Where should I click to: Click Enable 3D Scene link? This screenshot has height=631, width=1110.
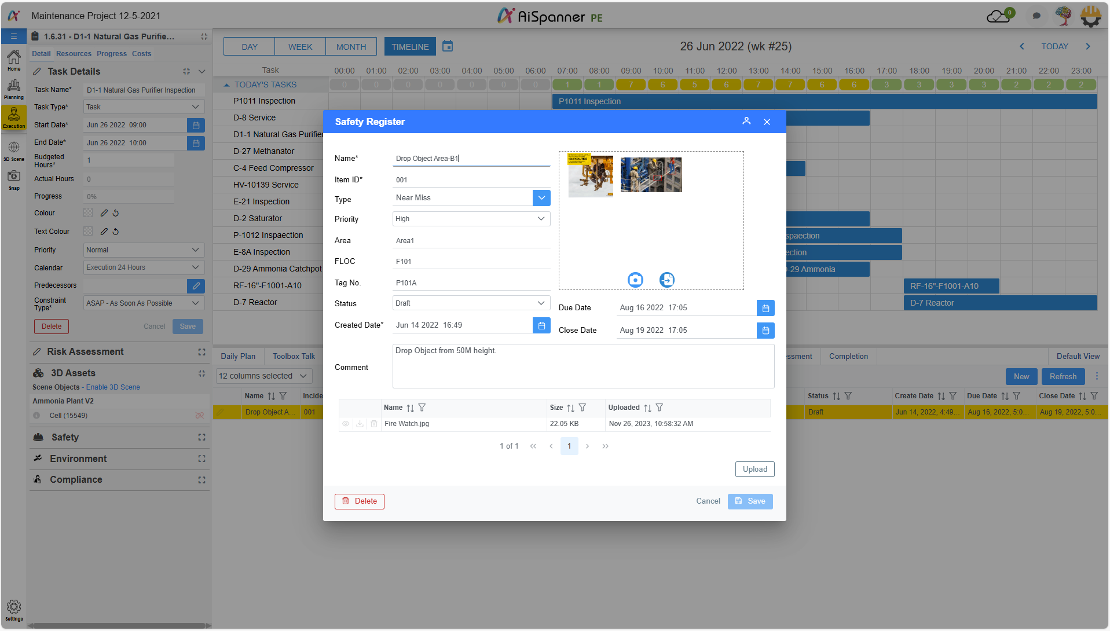click(113, 388)
